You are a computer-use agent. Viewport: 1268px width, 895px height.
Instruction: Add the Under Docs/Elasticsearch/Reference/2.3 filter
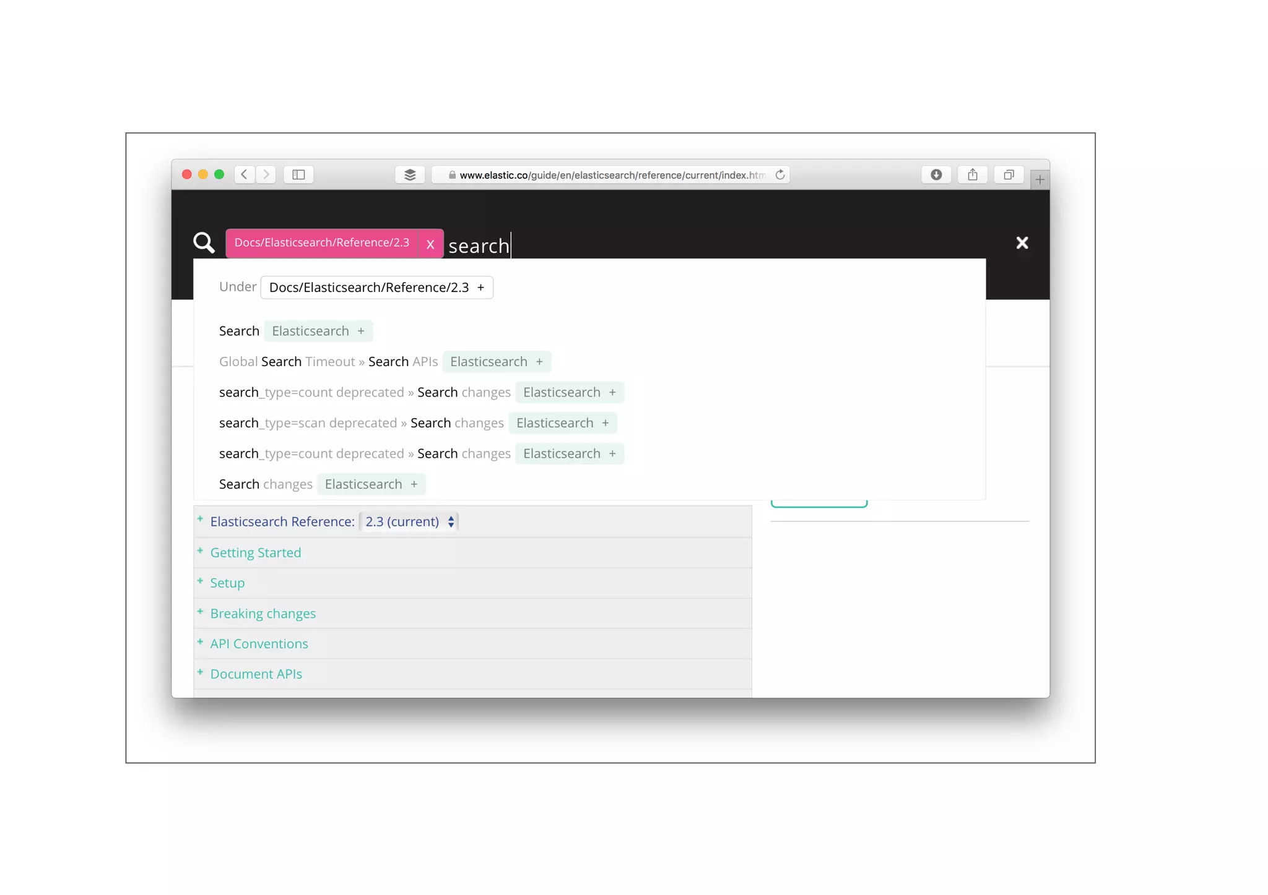(x=480, y=288)
